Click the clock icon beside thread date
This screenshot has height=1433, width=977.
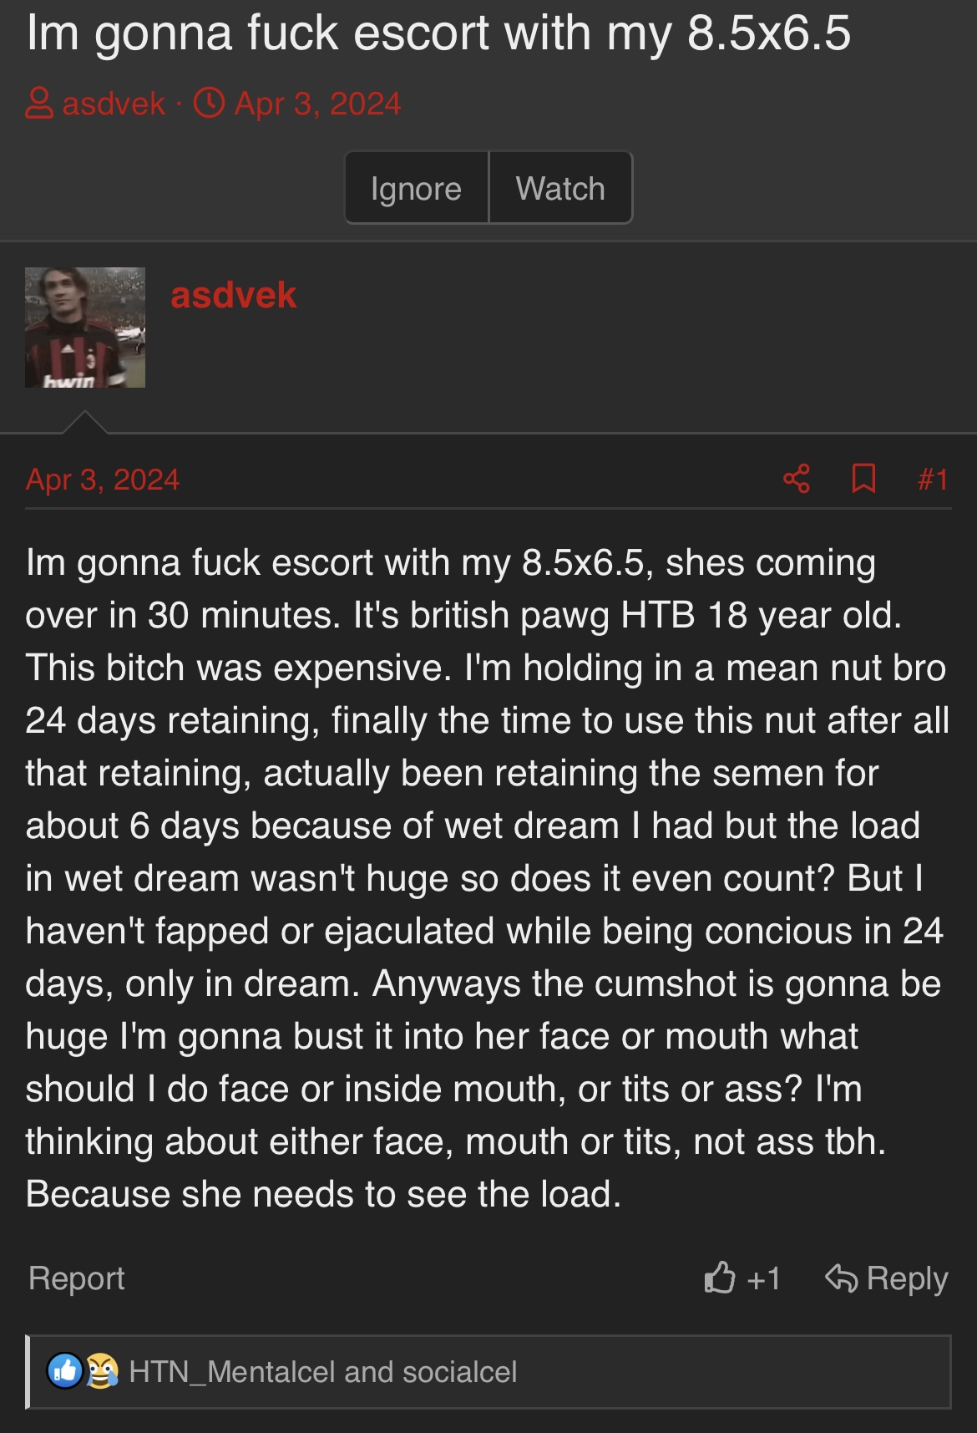point(209,104)
